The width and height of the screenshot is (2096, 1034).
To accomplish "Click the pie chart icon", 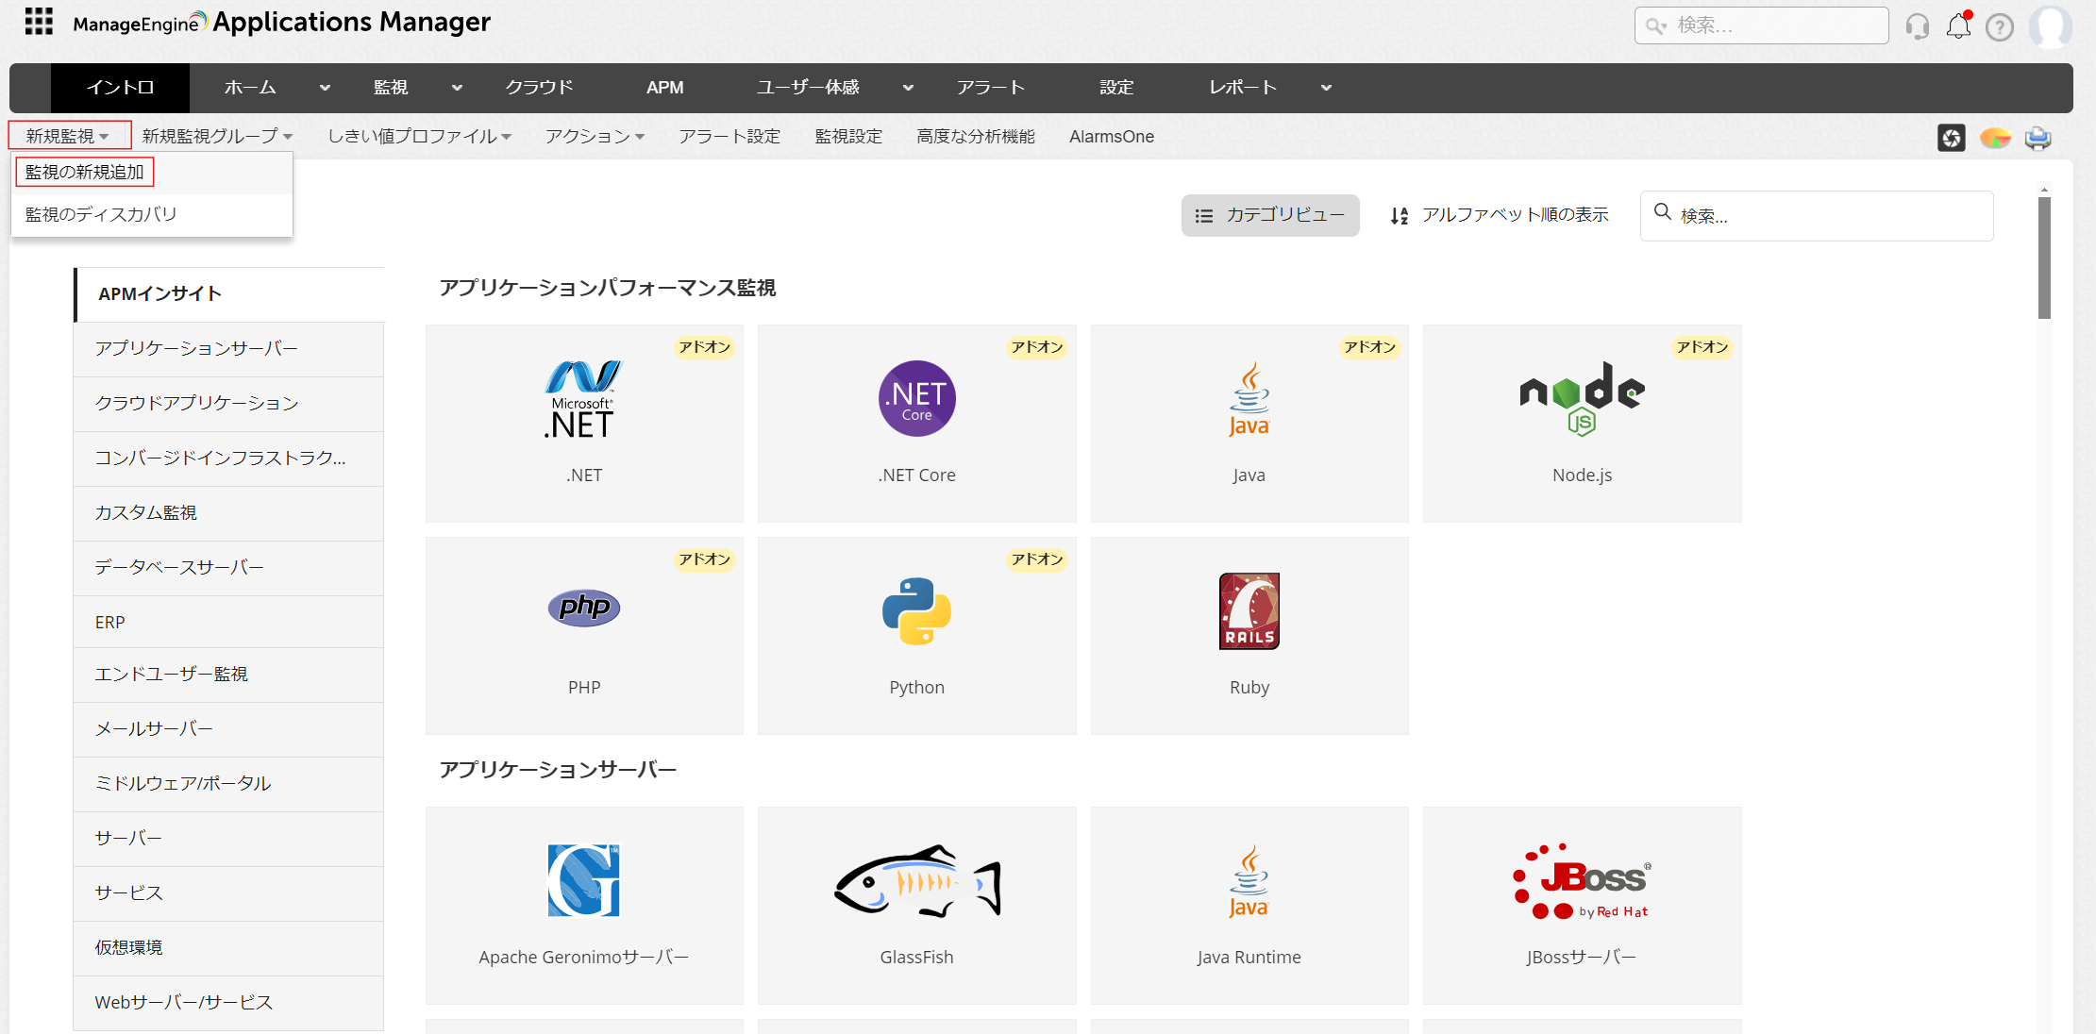I will [1995, 138].
